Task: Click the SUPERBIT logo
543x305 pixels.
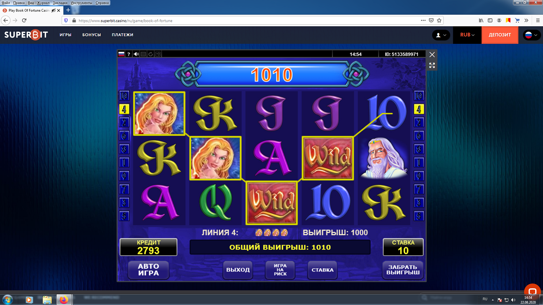Action: pos(26,35)
